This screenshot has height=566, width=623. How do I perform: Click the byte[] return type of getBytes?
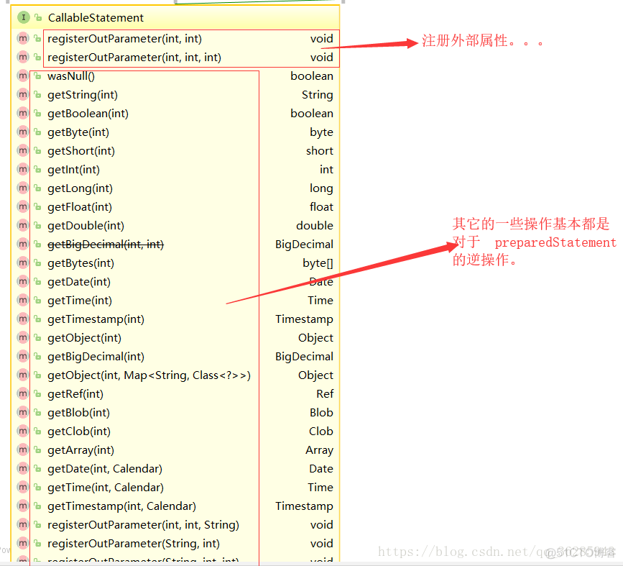click(318, 263)
